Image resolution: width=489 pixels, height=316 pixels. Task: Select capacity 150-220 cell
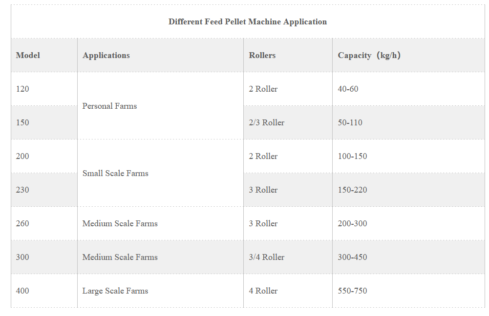point(352,190)
